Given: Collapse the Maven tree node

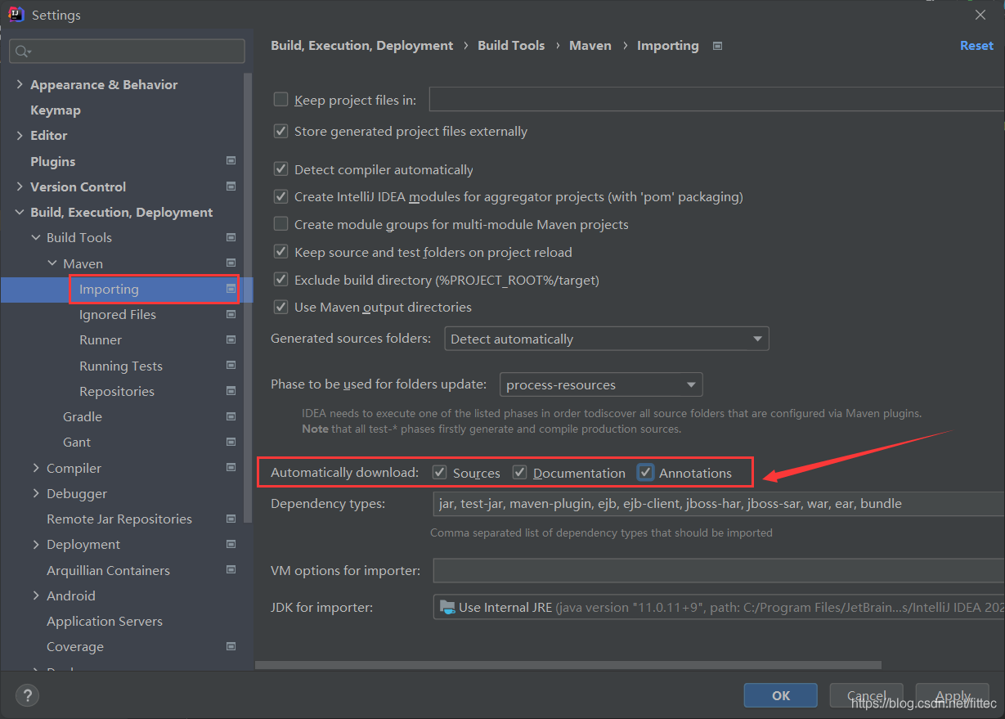Looking at the screenshot, I should click(52, 263).
